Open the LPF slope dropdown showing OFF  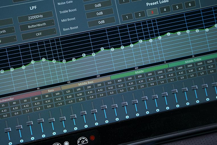(x=39, y=34)
